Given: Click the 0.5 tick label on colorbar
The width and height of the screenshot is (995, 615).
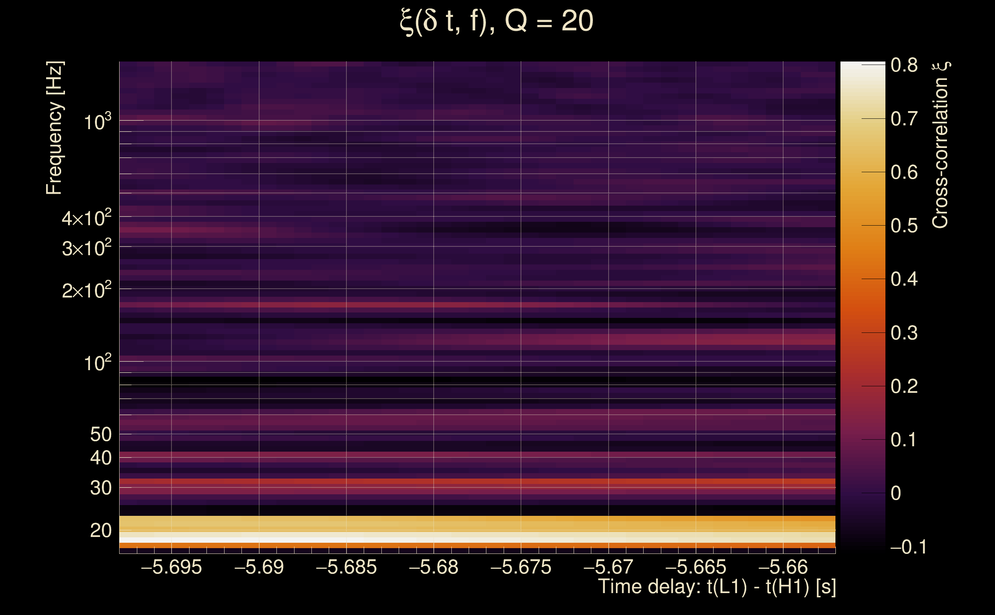Looking at the screenshot, I should (904, 226).
